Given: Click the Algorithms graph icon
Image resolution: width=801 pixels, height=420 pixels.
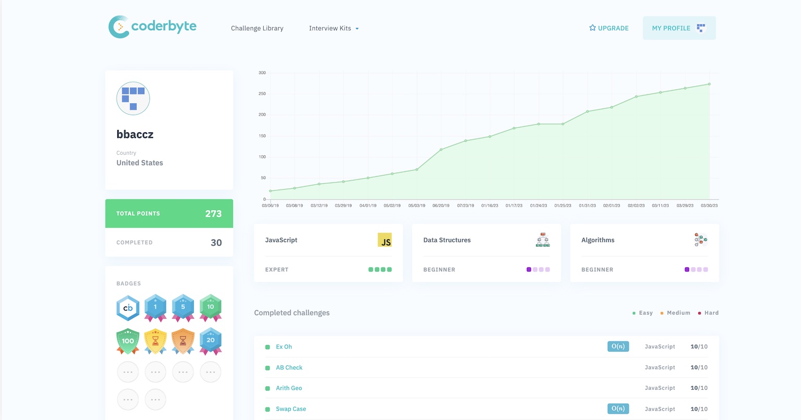Looking at the screenshot, I should click(700, 240).
